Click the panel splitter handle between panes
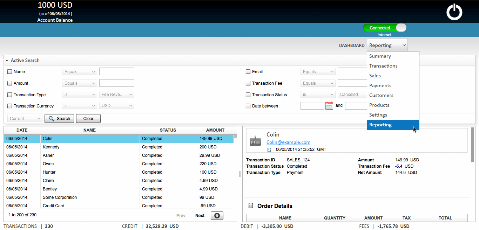The height and width of the screenshot is (230, 479). click(x=240, y=174)
